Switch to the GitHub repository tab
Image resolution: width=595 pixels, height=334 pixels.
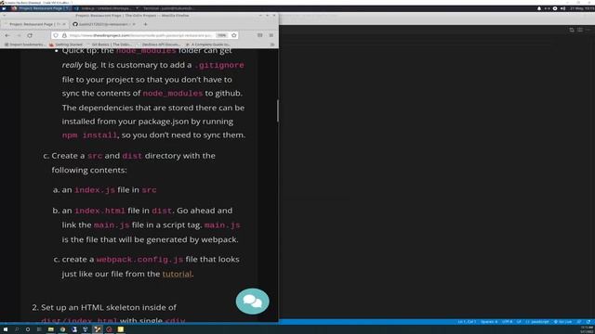pyautogui.click(x=103, y=24)
